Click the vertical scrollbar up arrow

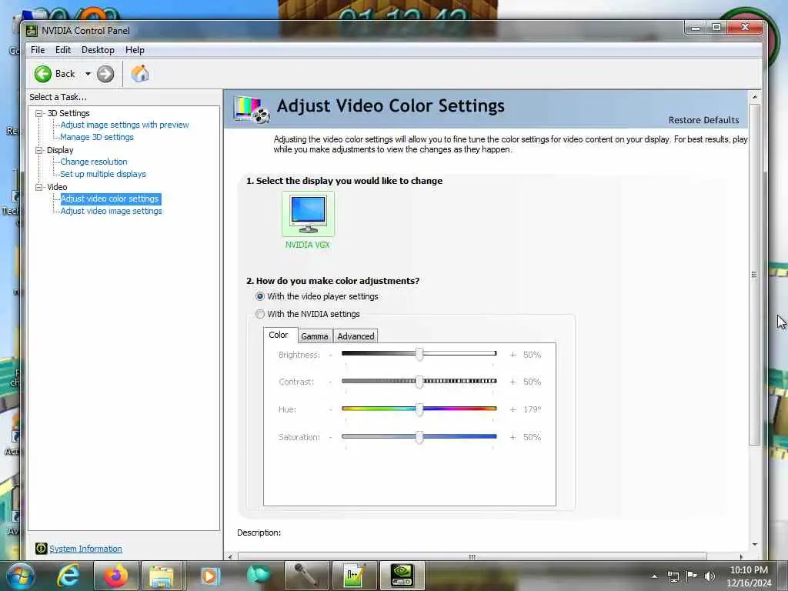pos(754,96)
